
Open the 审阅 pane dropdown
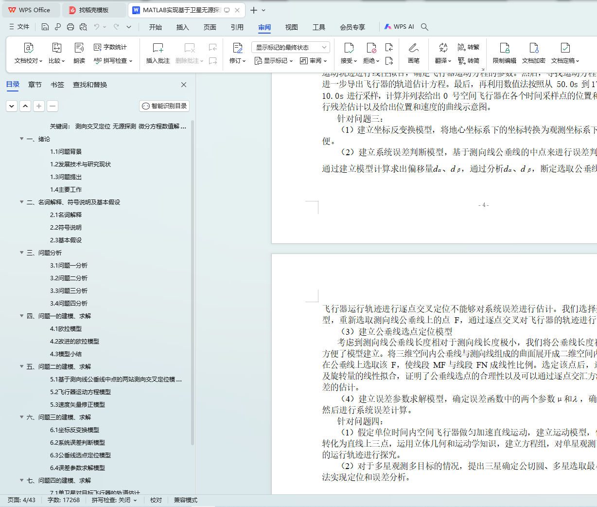pos(314,61)
